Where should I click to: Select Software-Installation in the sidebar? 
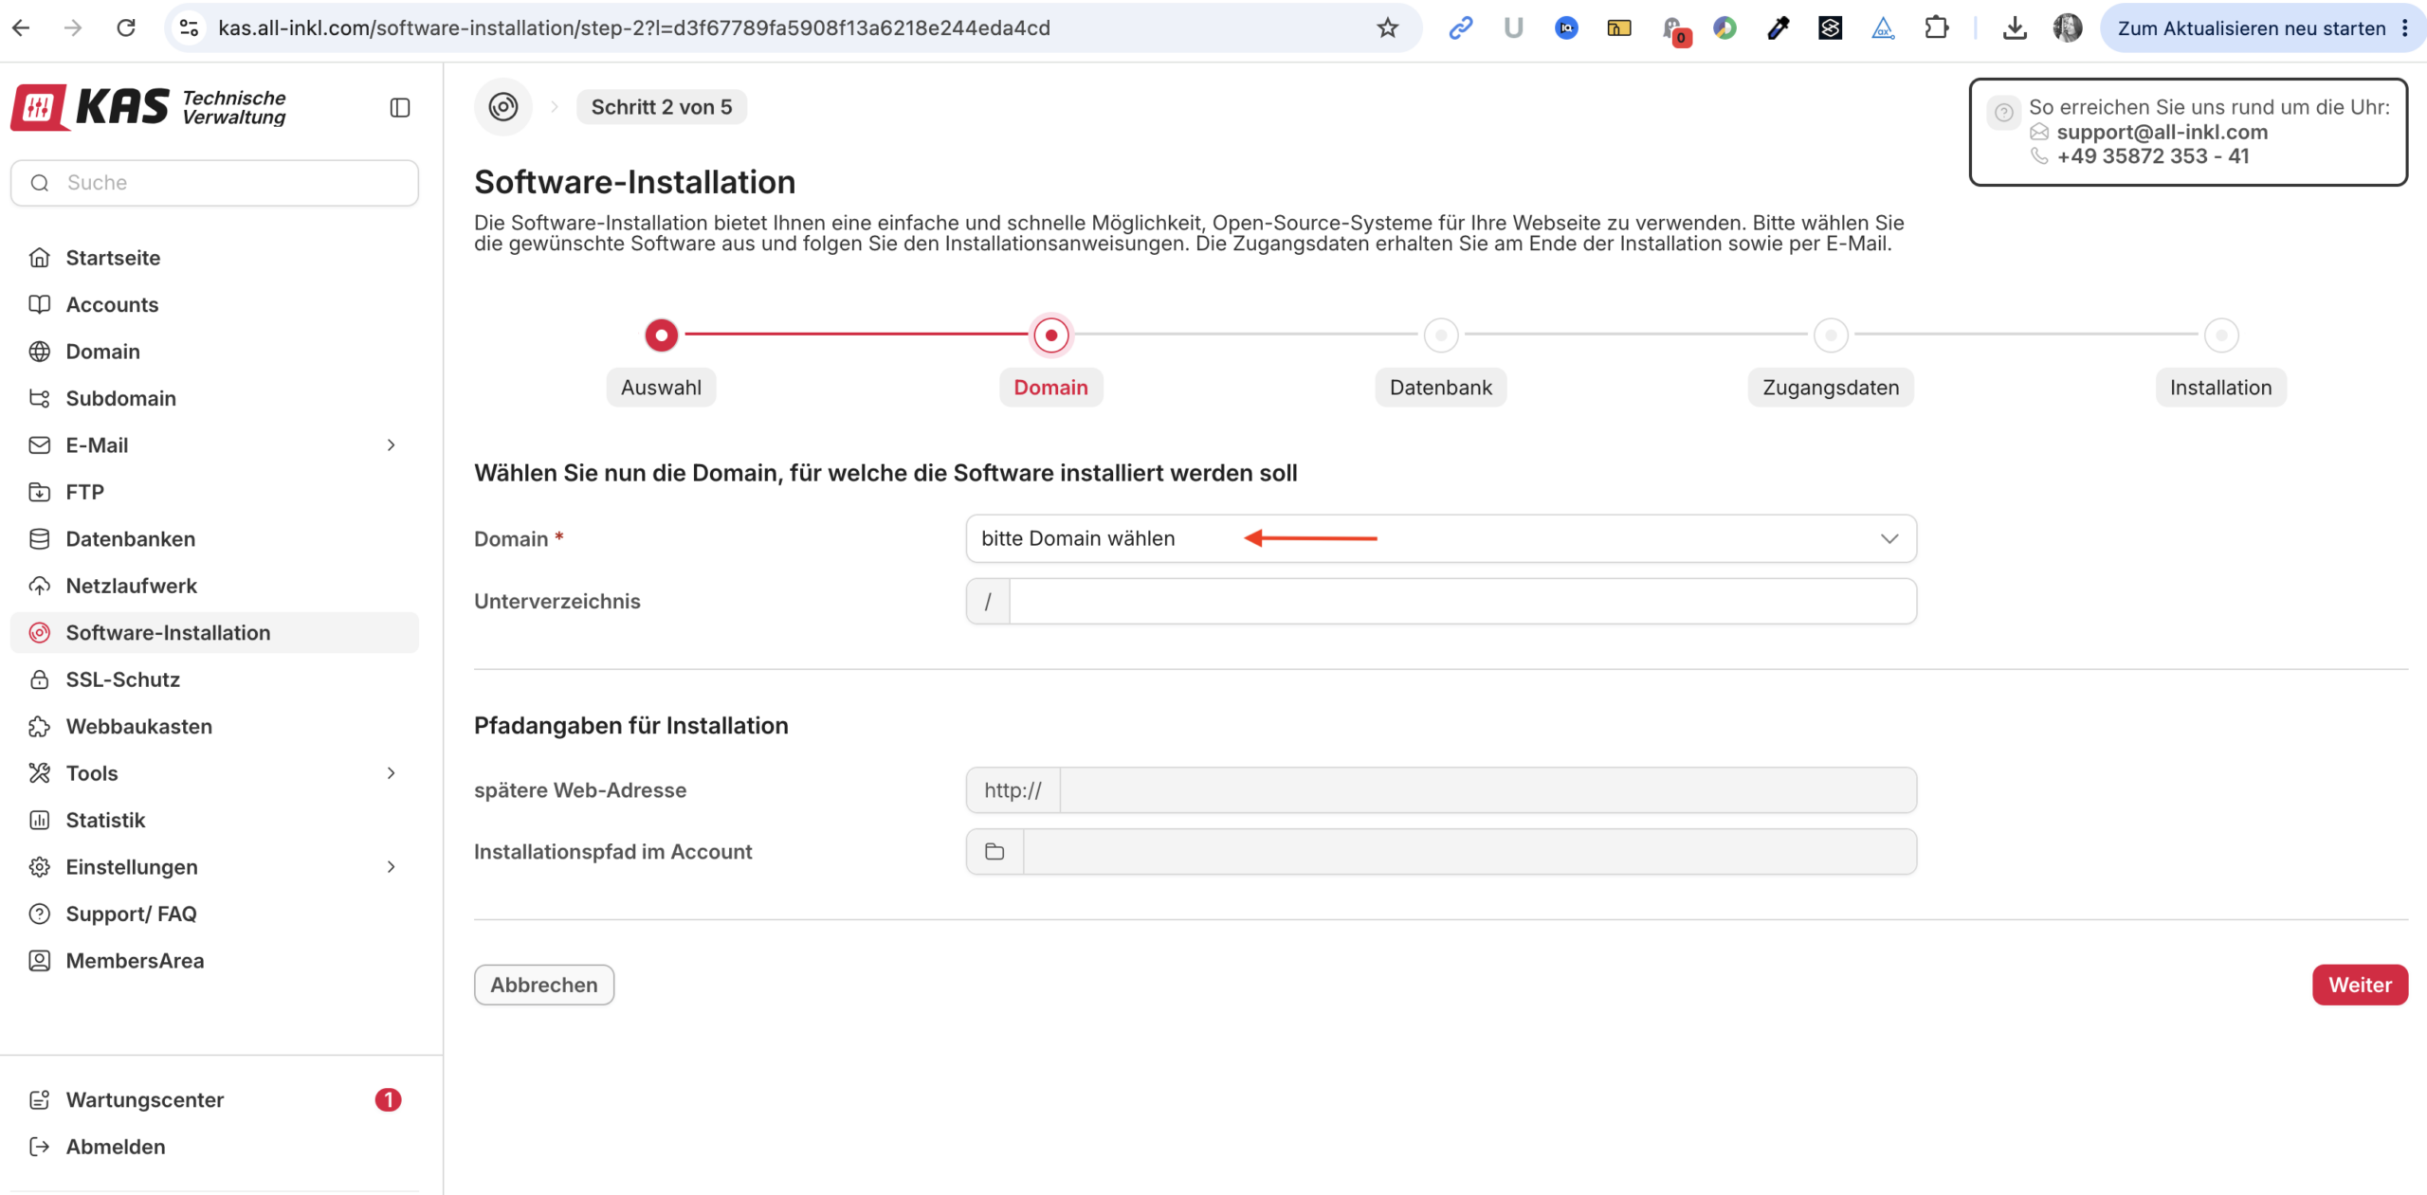[214, 633]
